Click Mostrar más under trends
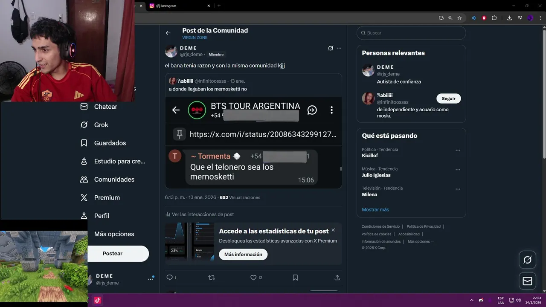546x307 pixels. (x=375, y=210)
